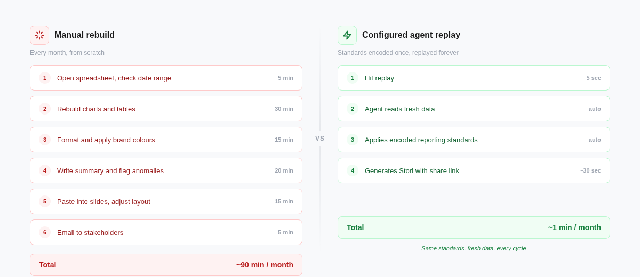The width and height of the screenshot is (640, 277).
Task: Click '5 min' on Email to stakeholders row
Action: click(x=285, y=232)
